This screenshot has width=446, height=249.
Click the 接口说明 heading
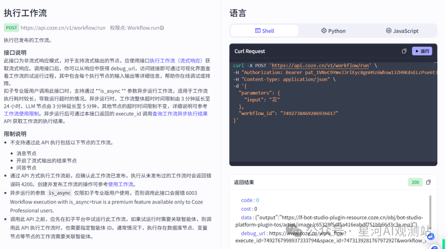[15, 53]
